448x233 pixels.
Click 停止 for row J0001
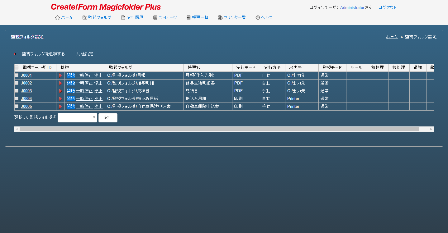[x=98, y=75]
